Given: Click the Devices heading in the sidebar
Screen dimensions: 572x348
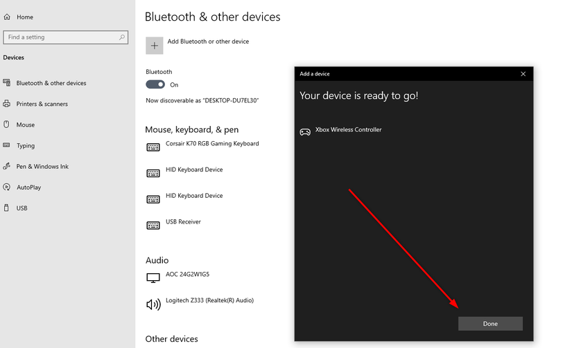Looking at the screenshot, I should tap(13, 57).
